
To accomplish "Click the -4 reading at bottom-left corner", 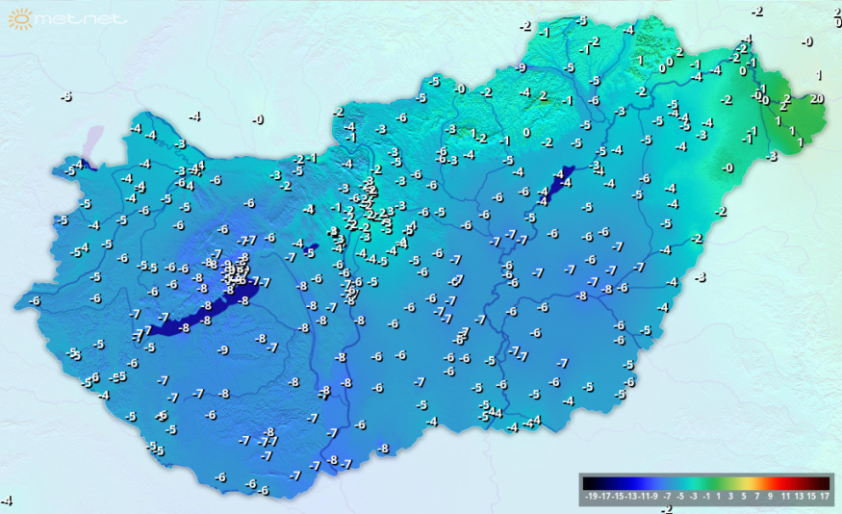I will pyautogui.click(x=8, y=501).
